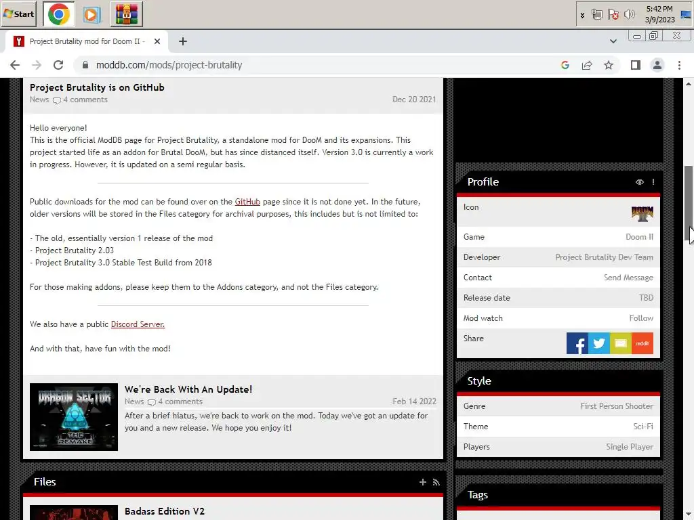Share on Twitter
Viewport: 694px width, 520px height.
[x=599, y=343]
